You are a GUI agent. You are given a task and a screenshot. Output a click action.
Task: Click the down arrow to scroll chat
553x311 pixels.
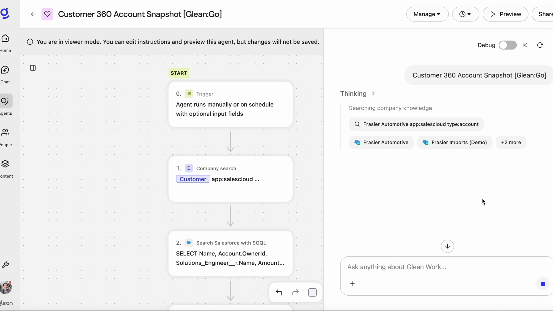[447, 246]
